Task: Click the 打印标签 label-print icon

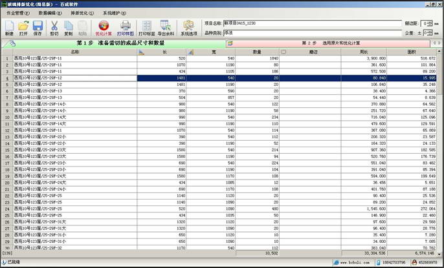Action: coord(147,26)
